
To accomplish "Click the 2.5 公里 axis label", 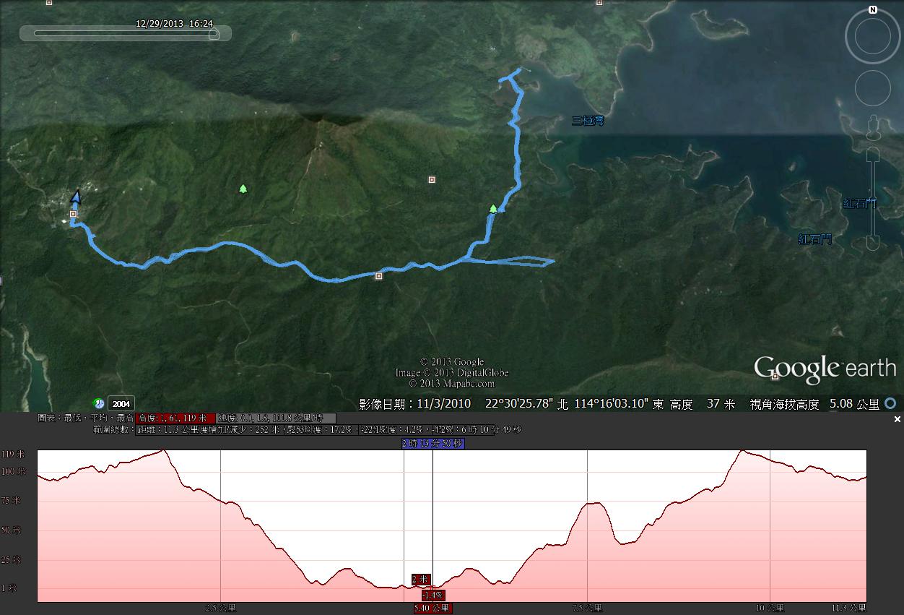I will (221, 608).
